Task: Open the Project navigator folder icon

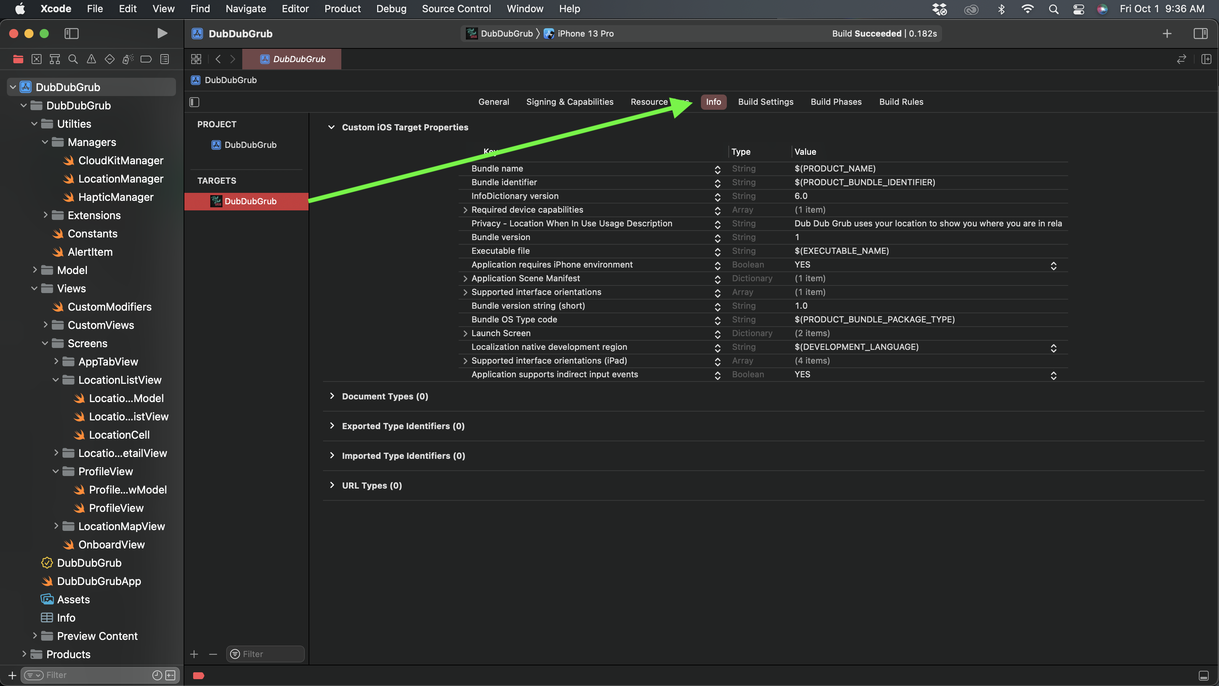Action: 18,59
